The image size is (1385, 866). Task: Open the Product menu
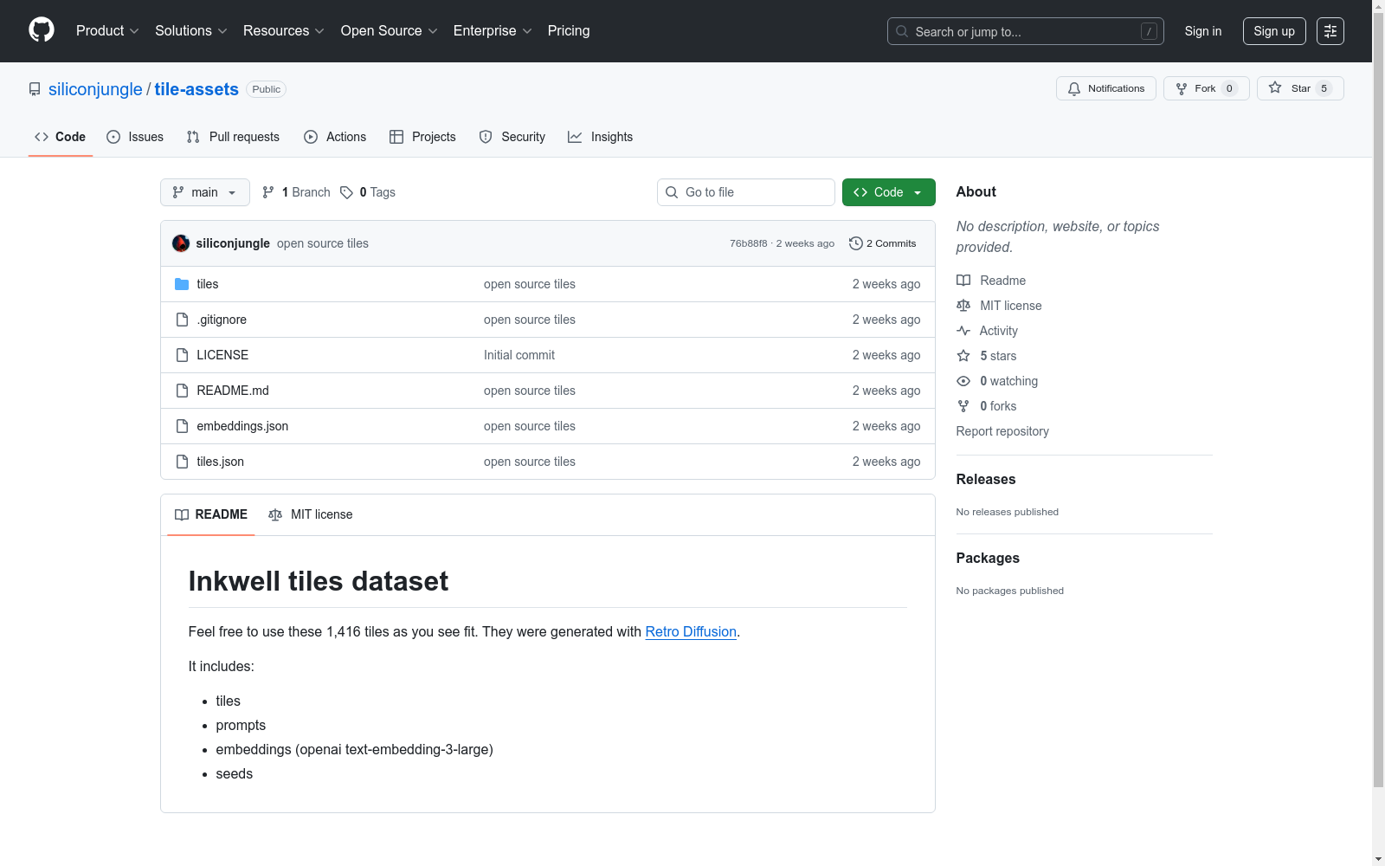click(107, 31)
